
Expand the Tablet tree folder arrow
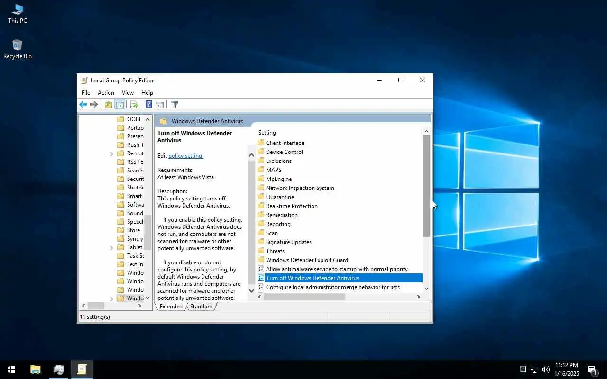point(112,248)
